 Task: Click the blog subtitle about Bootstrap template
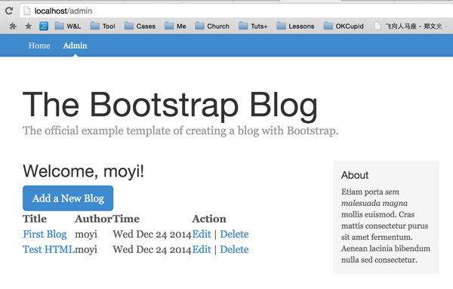180,131
